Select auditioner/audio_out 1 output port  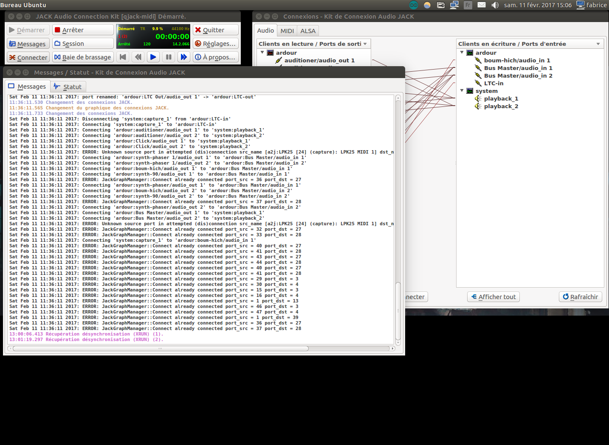319,60
